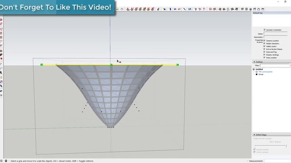Click the single blue vertical bar toolbar icon
The height and width of the screenshot is (163, 291).
(171, 9)
